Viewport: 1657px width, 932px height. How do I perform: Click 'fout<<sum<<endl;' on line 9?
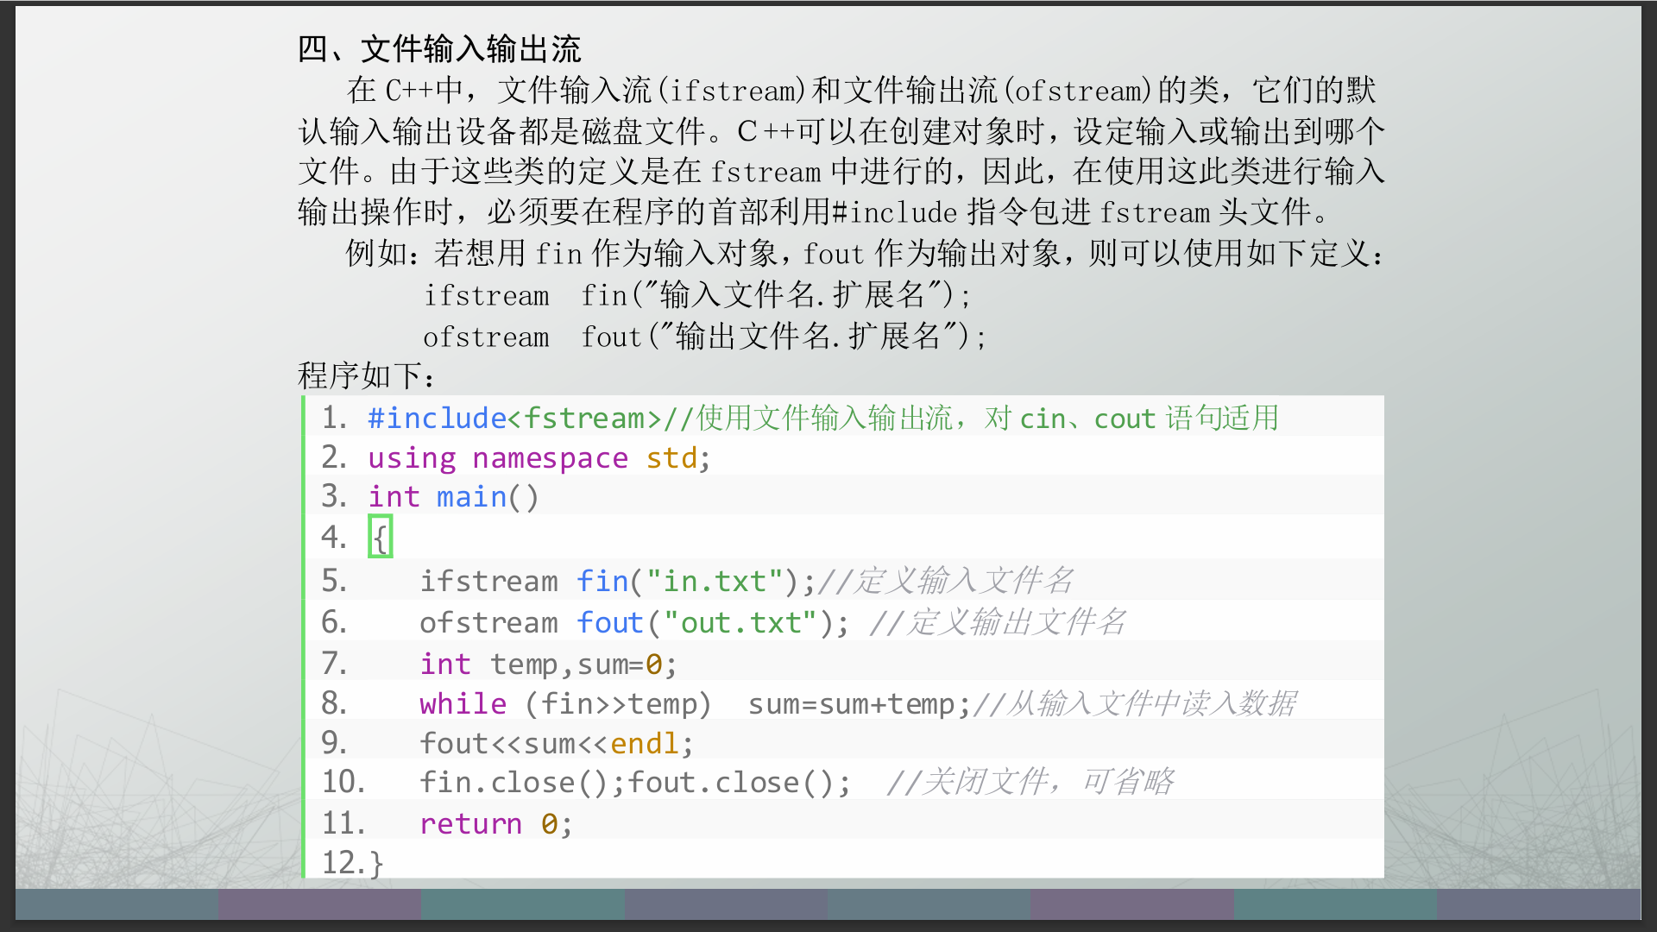pyautogui.click(x=556, y=743)
